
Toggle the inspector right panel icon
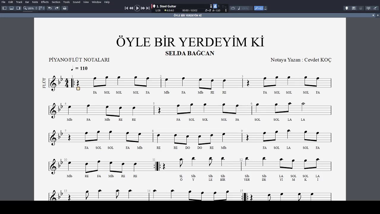point(18,8)
